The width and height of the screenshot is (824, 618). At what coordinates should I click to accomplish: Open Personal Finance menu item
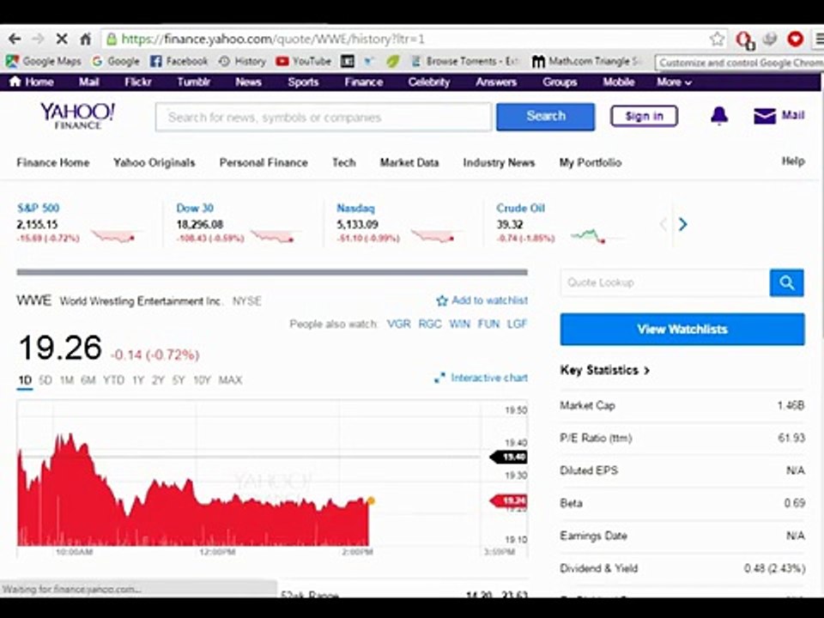(x=264, y=162)
